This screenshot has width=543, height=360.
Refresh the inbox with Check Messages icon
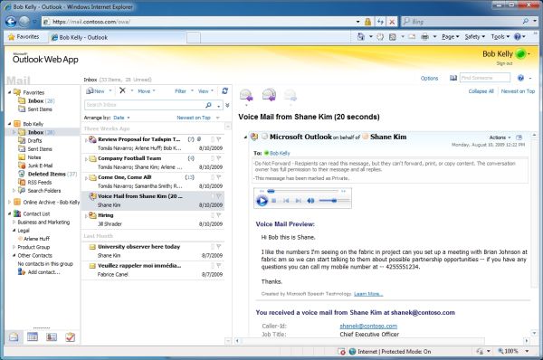[224, 90]
